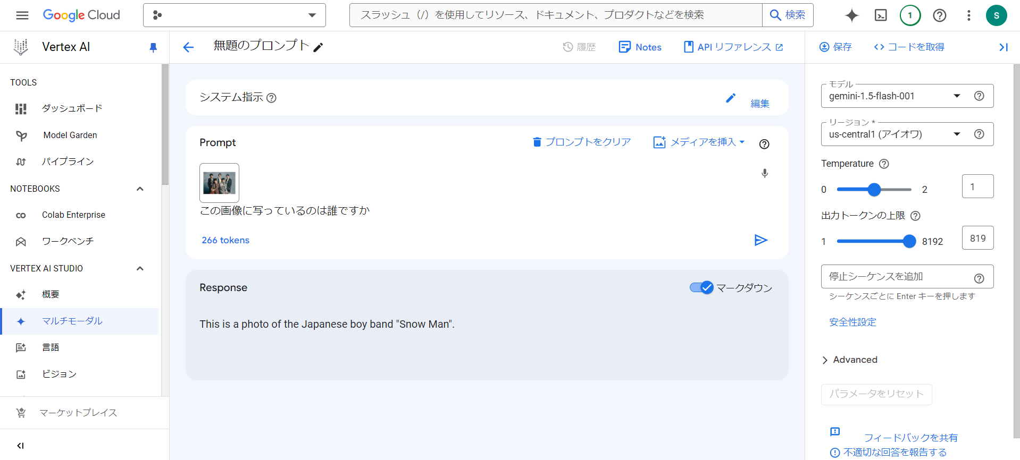Click the output token value field
1020x460 pixels.
coord(977,238)
